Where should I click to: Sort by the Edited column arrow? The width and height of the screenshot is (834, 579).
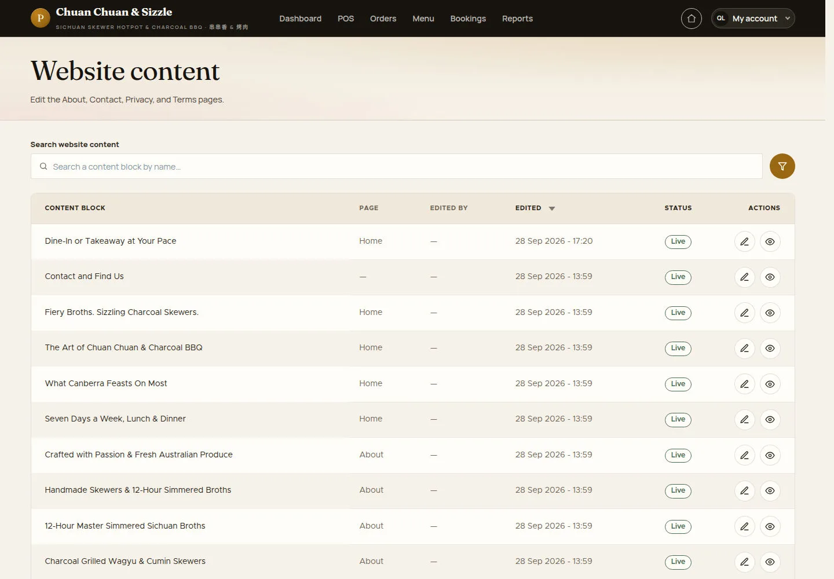tap(552, 208)
